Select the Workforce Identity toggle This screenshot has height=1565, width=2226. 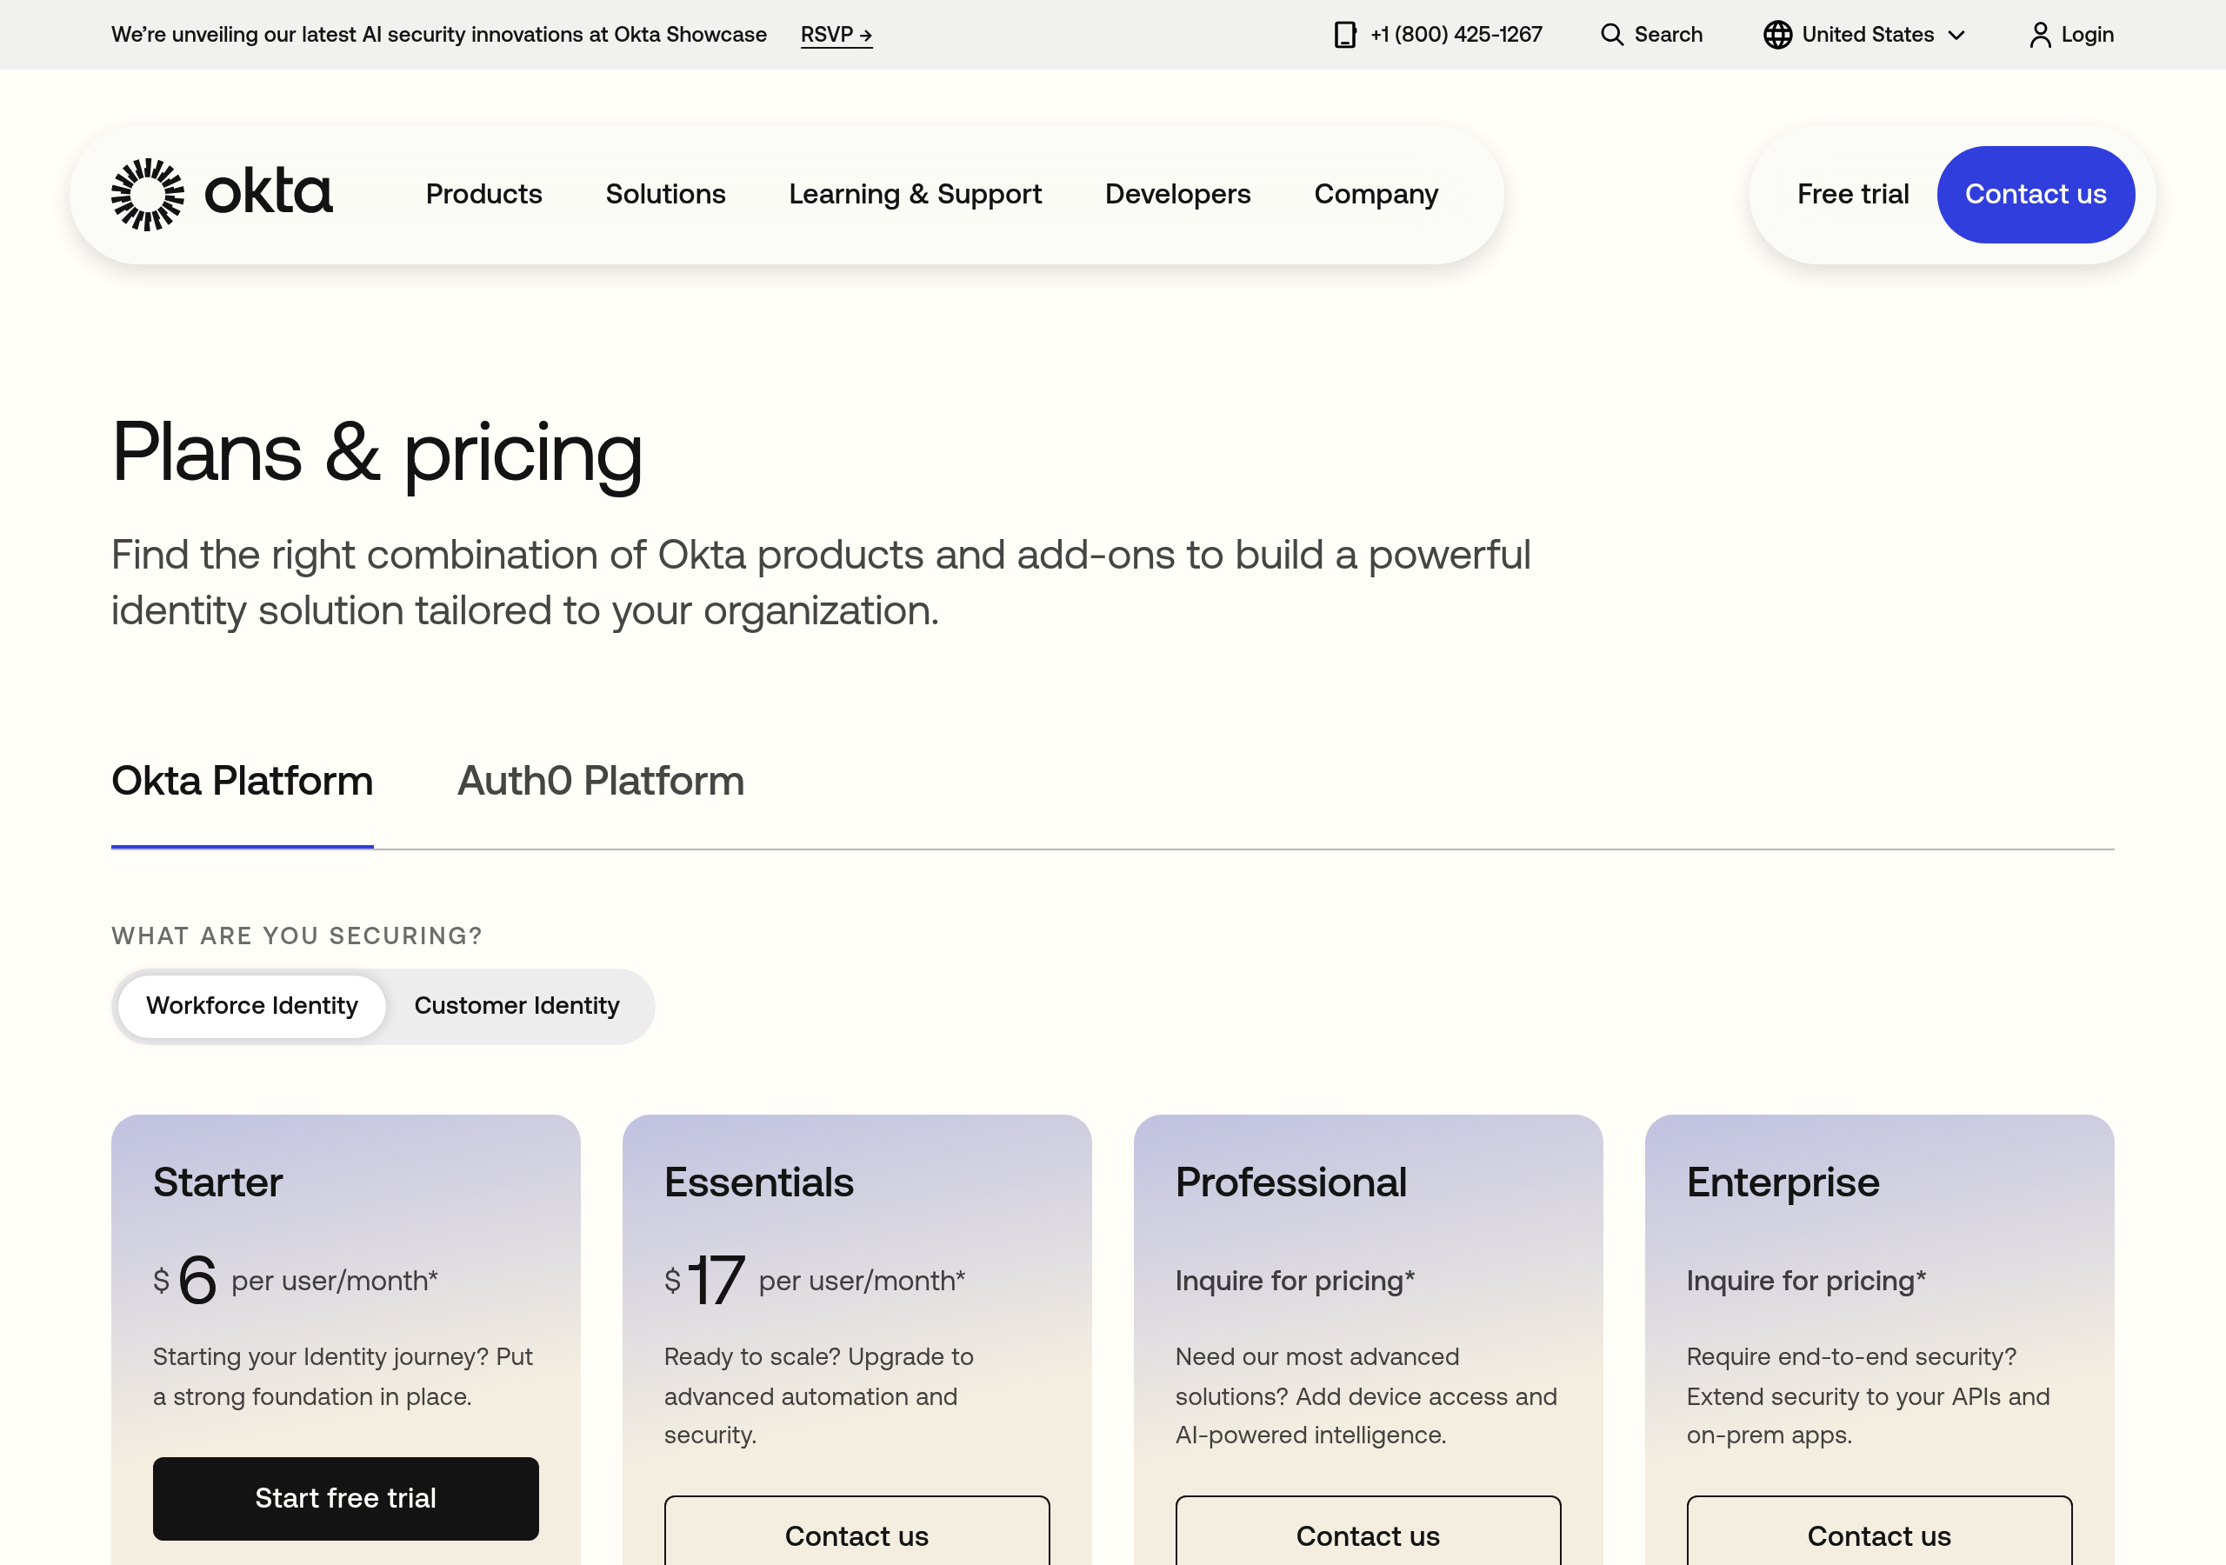tap(251, 1006)
